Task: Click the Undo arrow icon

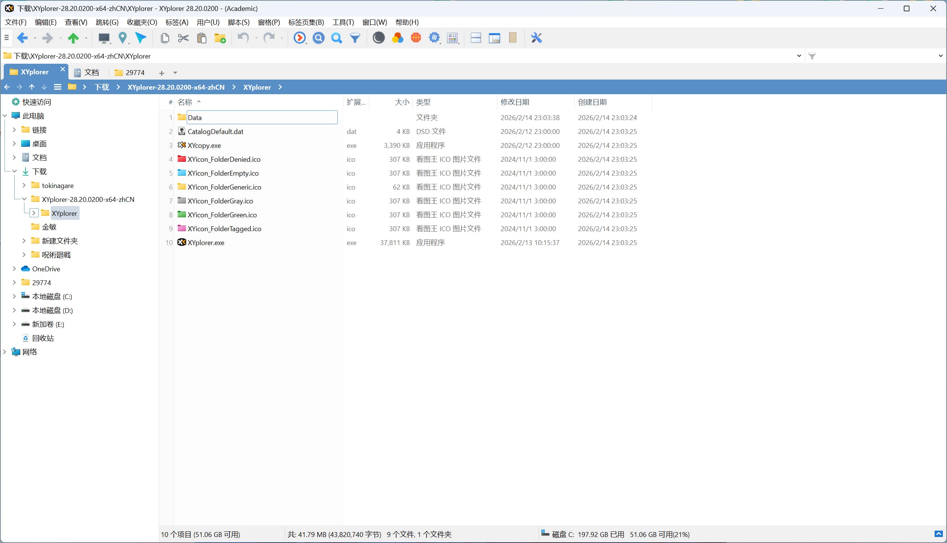Action: click(x=243, y=38)
